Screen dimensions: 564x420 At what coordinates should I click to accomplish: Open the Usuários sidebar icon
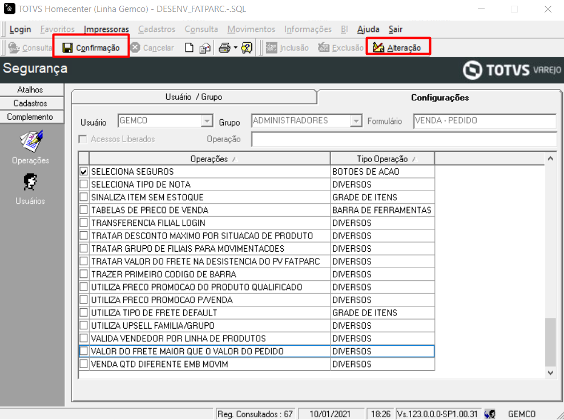[x=30, y=189]
